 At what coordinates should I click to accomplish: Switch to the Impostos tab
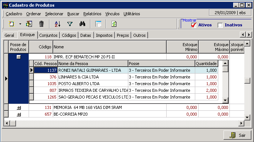104,35
